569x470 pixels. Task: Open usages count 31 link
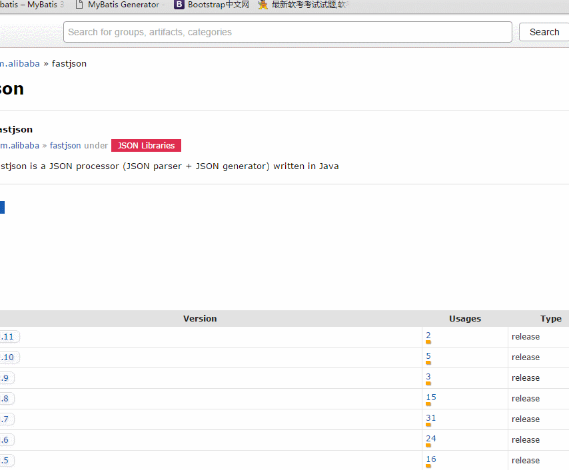click(x=430, y=418)
